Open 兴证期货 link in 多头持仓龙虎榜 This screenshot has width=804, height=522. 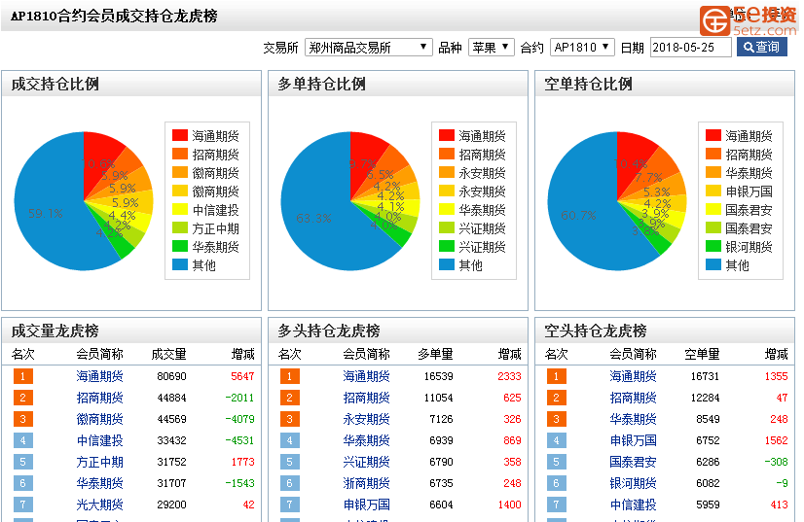tap(367, 462)
